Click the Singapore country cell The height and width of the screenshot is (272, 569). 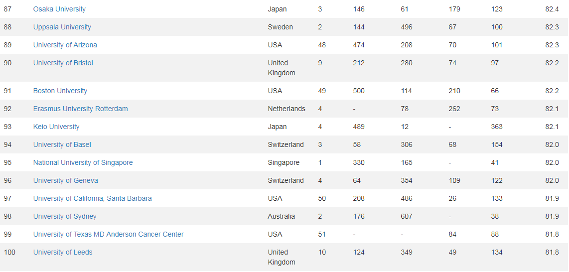[x=284, y=162]
